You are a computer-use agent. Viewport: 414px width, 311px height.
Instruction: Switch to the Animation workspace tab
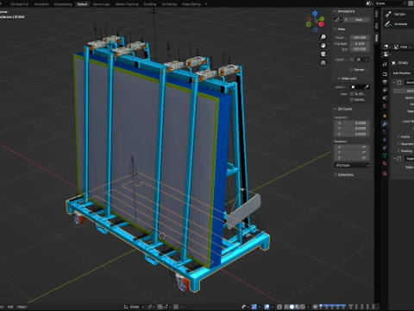pos(41,4)
